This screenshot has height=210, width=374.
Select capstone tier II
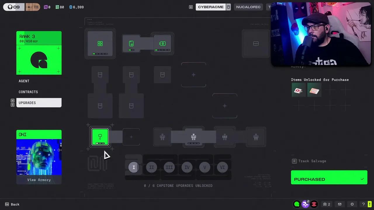tap(151, 167)
